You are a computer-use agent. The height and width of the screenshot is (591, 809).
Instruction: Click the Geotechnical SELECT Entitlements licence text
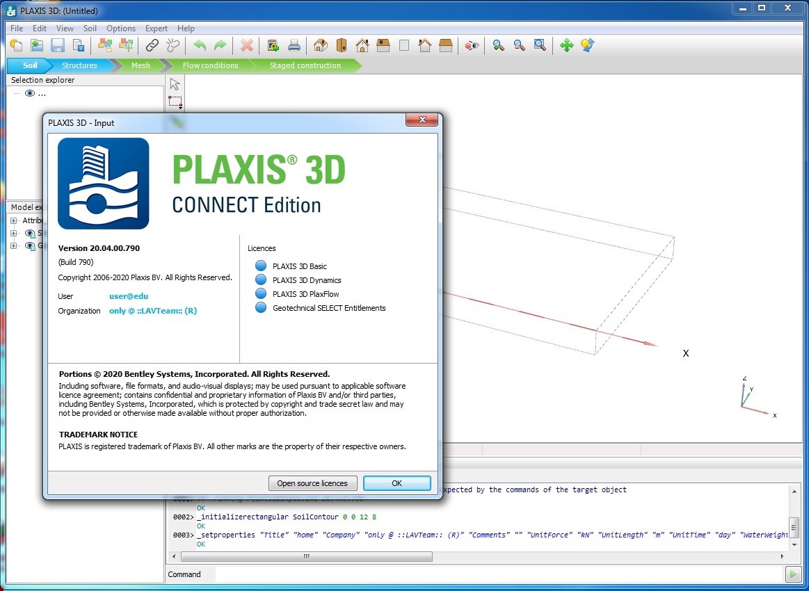tap(329, 308)
